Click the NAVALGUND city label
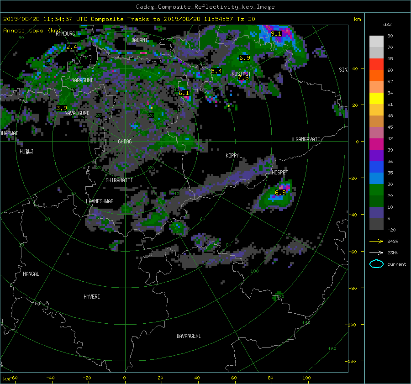This screenshot has width=411, height=384. pos(77,113)
